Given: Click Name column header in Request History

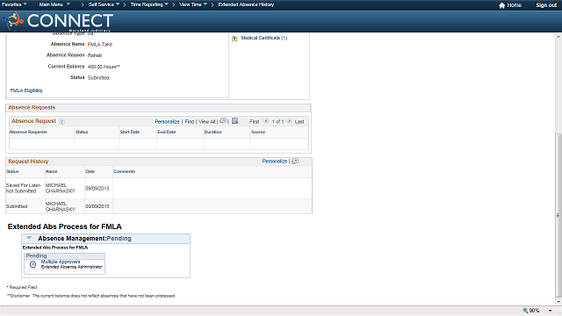Looking at the screenshot, I should tap(51, 171).
